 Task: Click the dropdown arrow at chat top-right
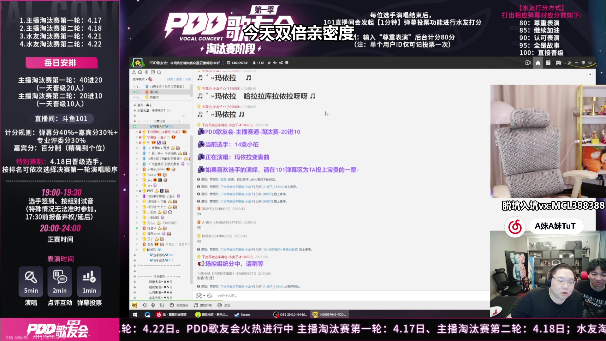(x=590, y=75)
